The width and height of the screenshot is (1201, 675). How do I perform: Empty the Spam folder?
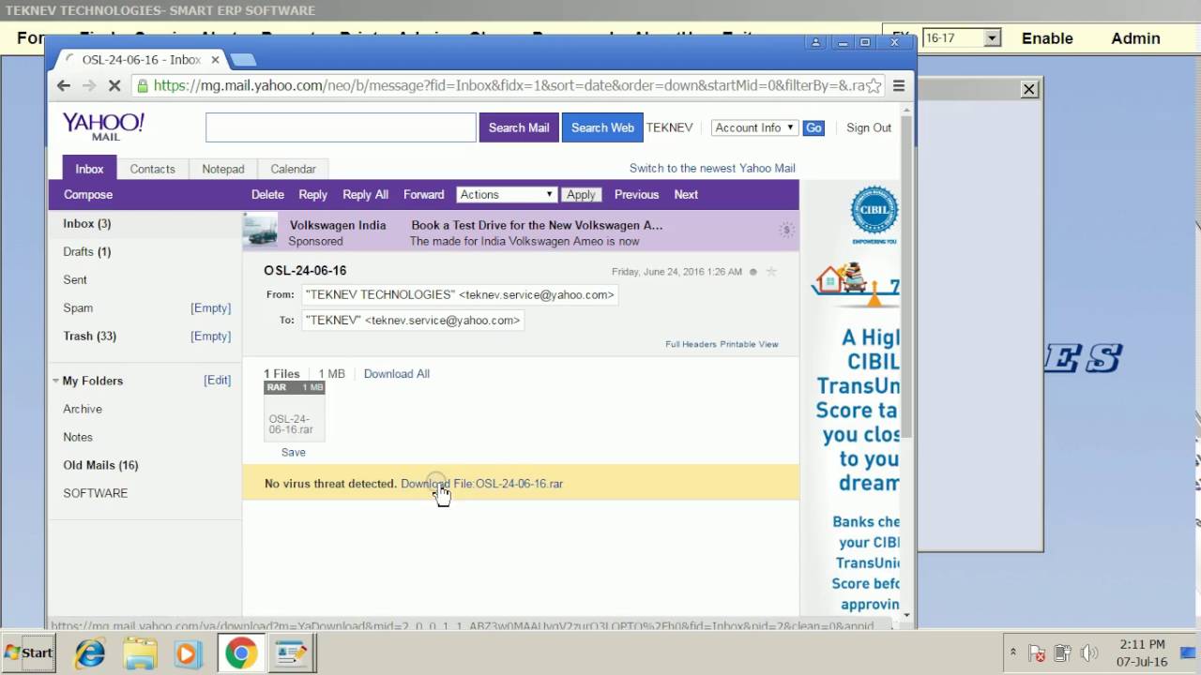(210, 307)
